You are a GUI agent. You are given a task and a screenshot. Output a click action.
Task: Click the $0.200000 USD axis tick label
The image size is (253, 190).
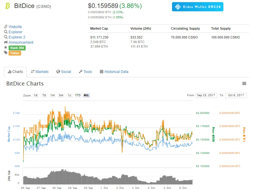coord(203,113)
